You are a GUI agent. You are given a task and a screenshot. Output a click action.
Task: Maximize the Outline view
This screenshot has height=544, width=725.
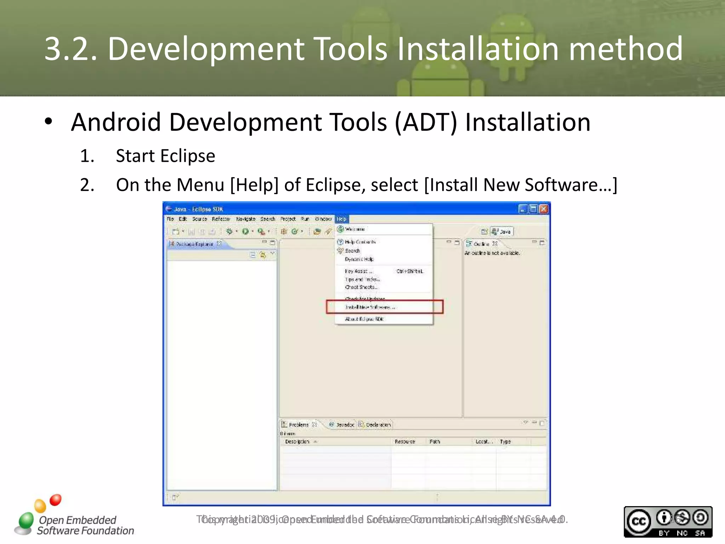542,243
